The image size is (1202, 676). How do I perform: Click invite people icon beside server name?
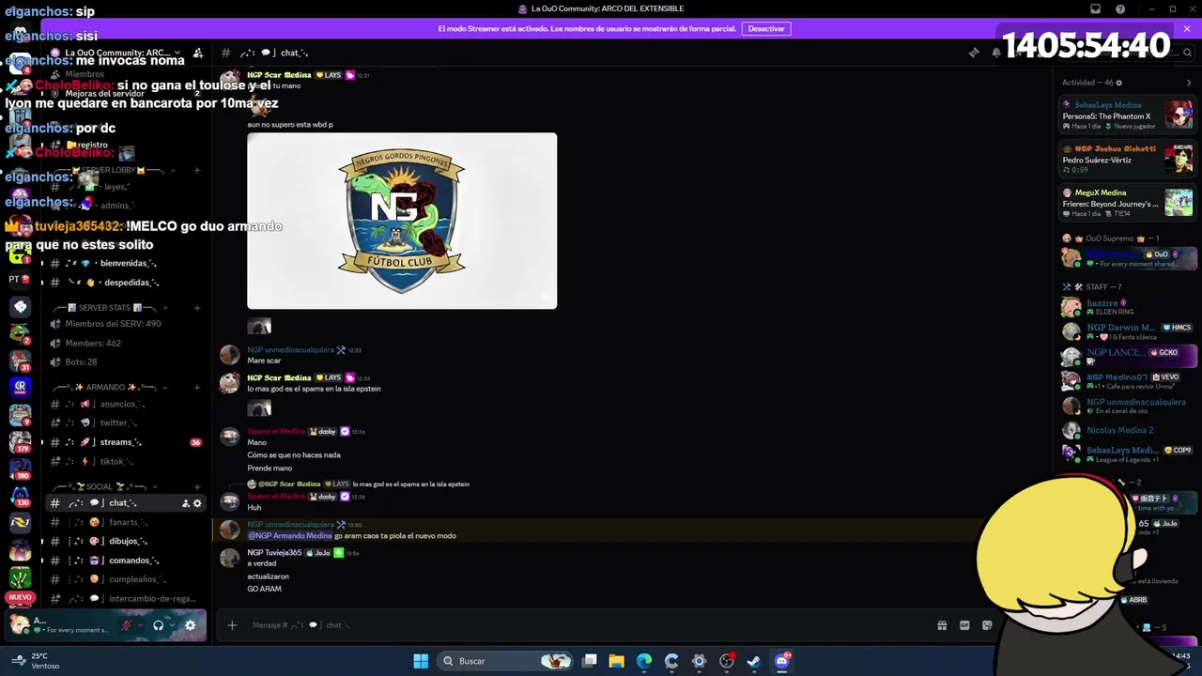[197, 53]
